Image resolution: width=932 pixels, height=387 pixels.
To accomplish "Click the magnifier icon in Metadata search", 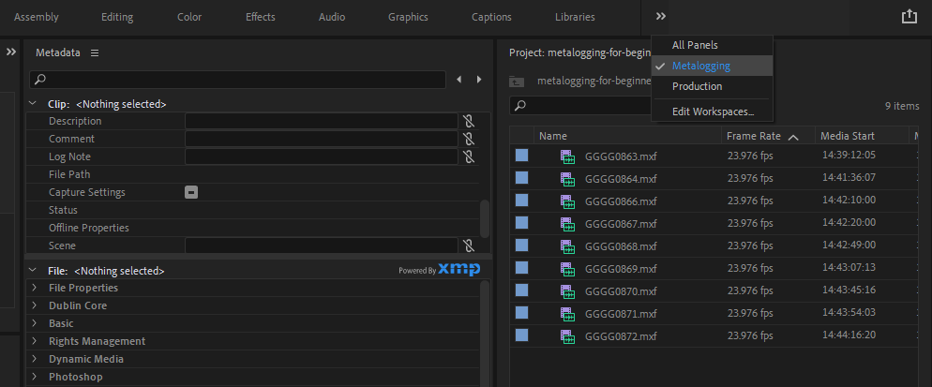I will (x=39, y=79).
